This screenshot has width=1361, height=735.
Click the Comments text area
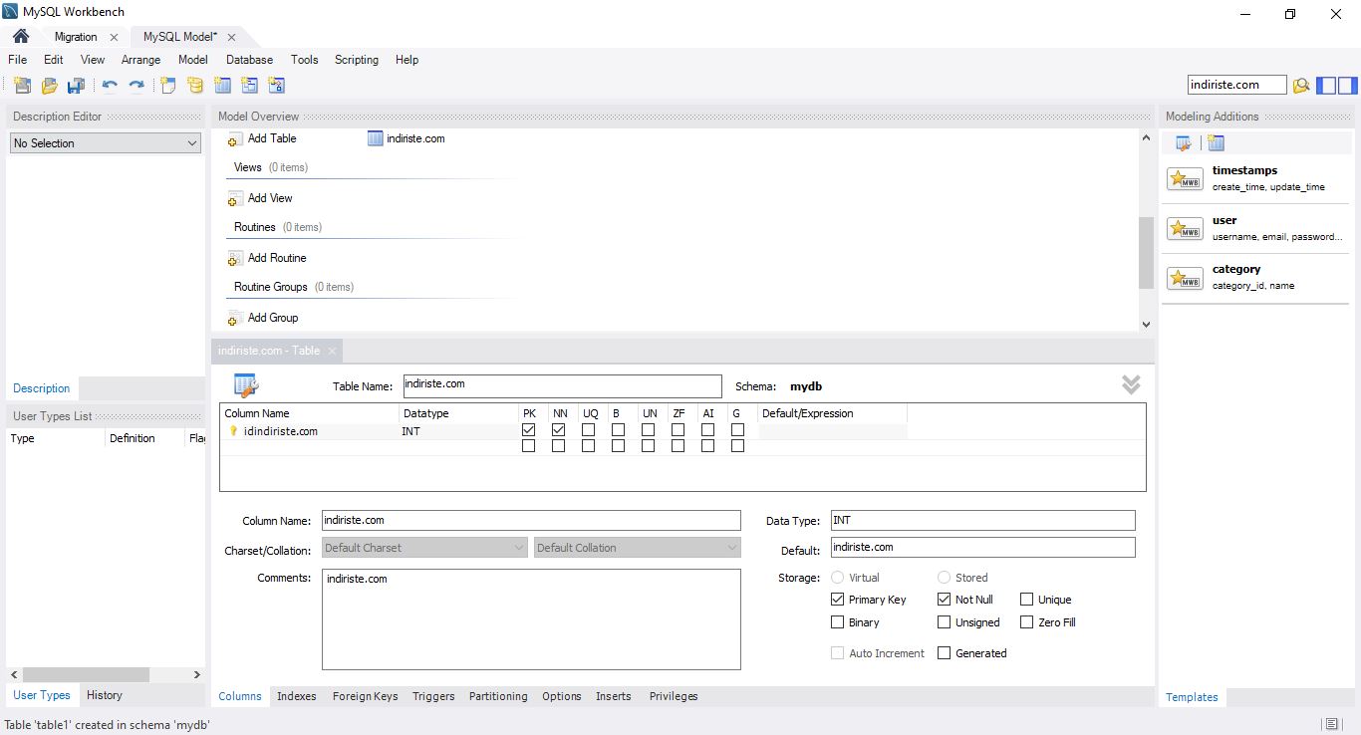(531, 619)
